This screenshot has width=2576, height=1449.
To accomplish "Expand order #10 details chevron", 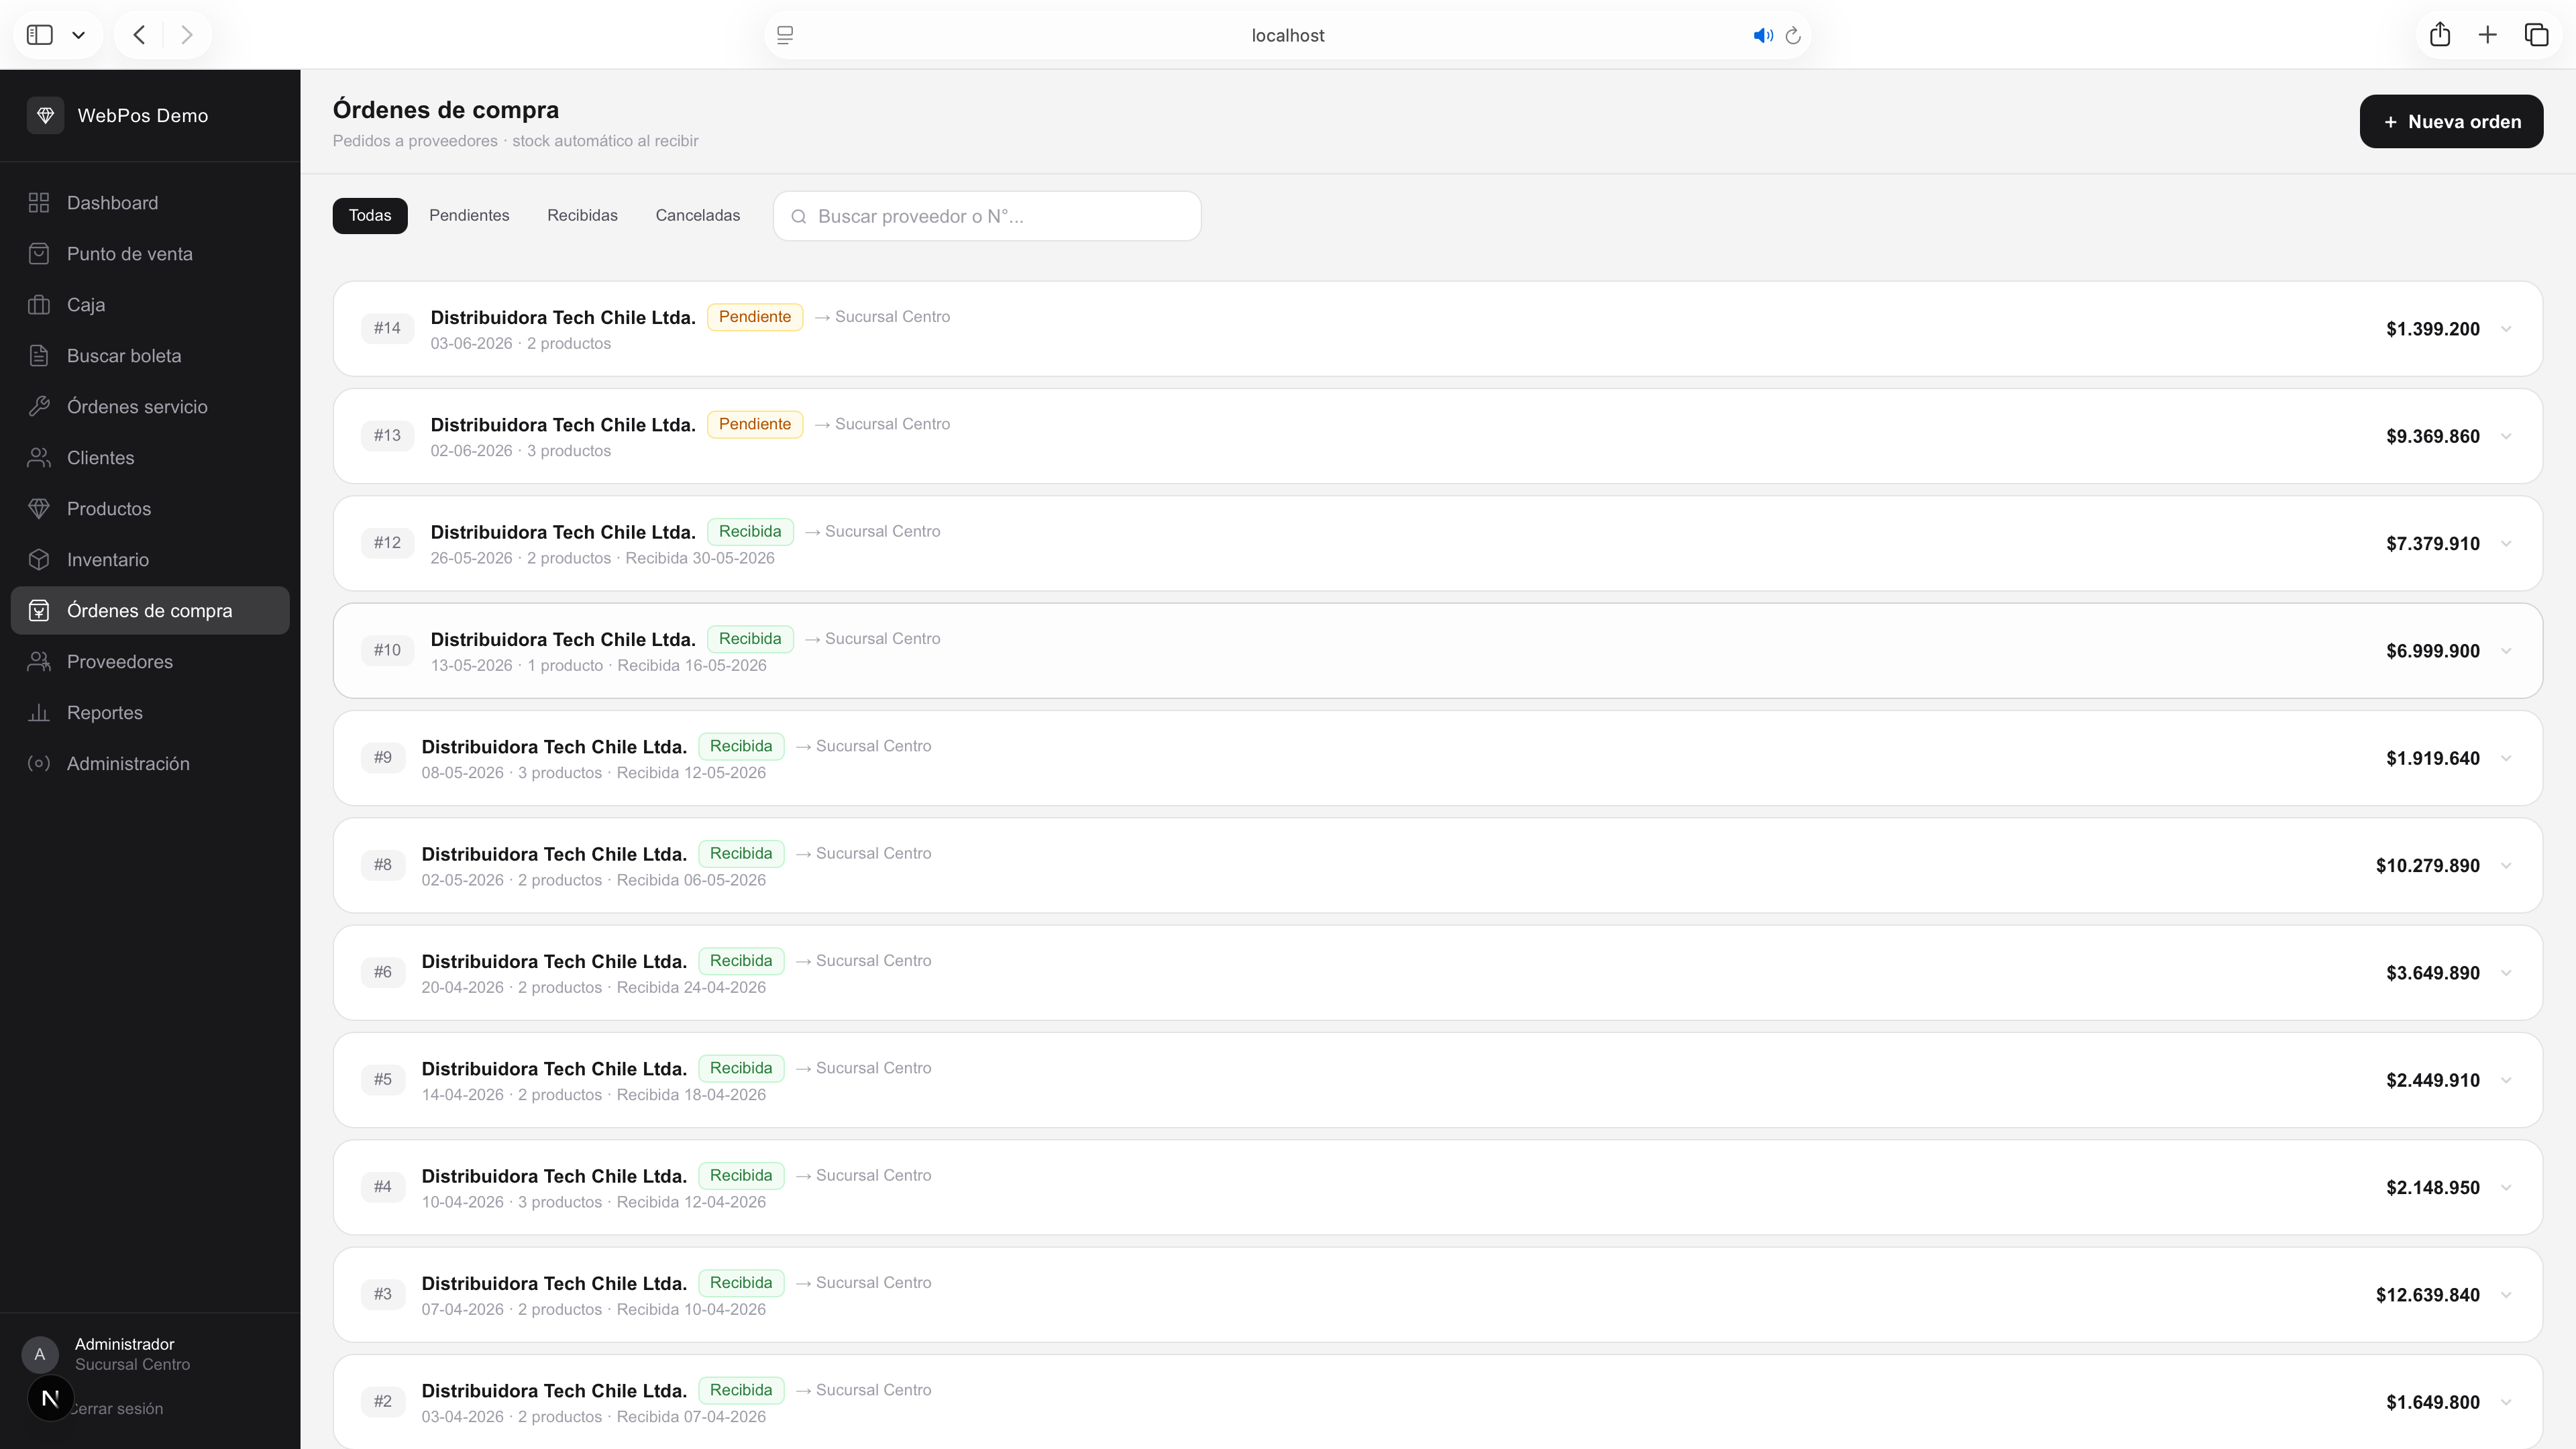I will [x=2506, y=651].
